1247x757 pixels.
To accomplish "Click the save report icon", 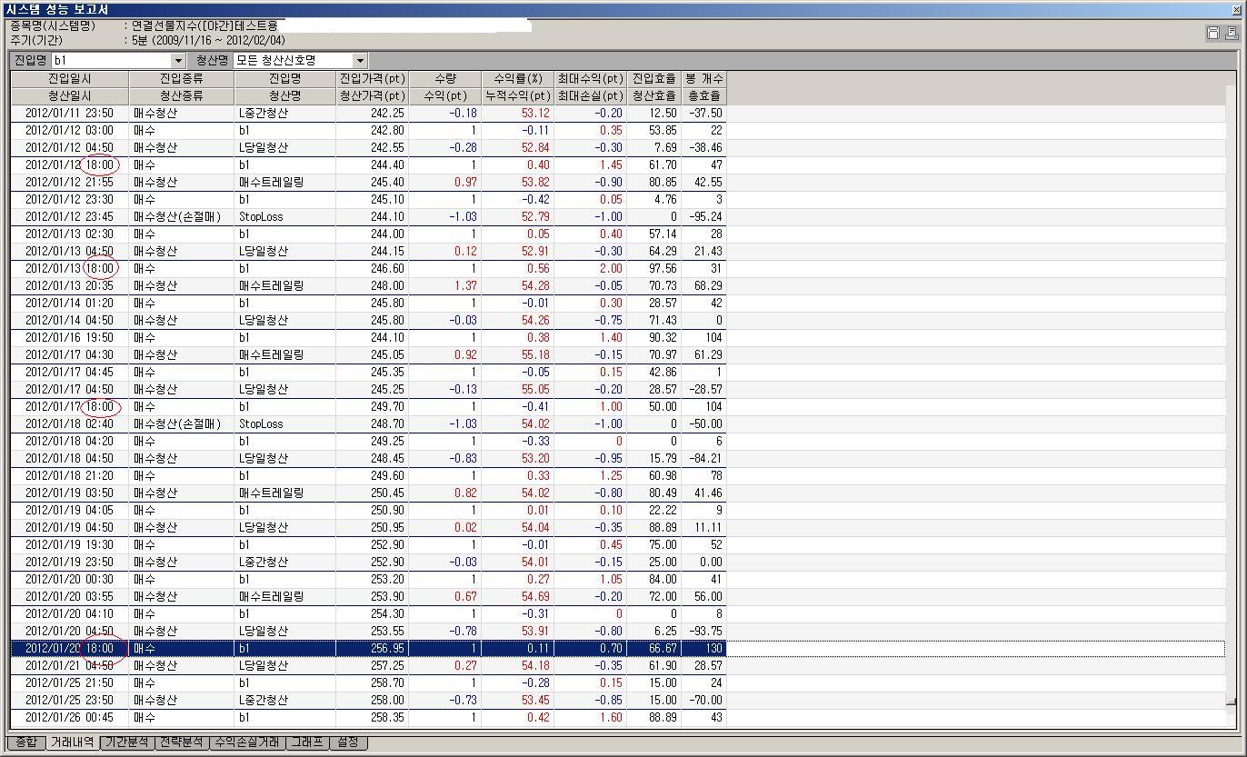I will coord(1212,34).
